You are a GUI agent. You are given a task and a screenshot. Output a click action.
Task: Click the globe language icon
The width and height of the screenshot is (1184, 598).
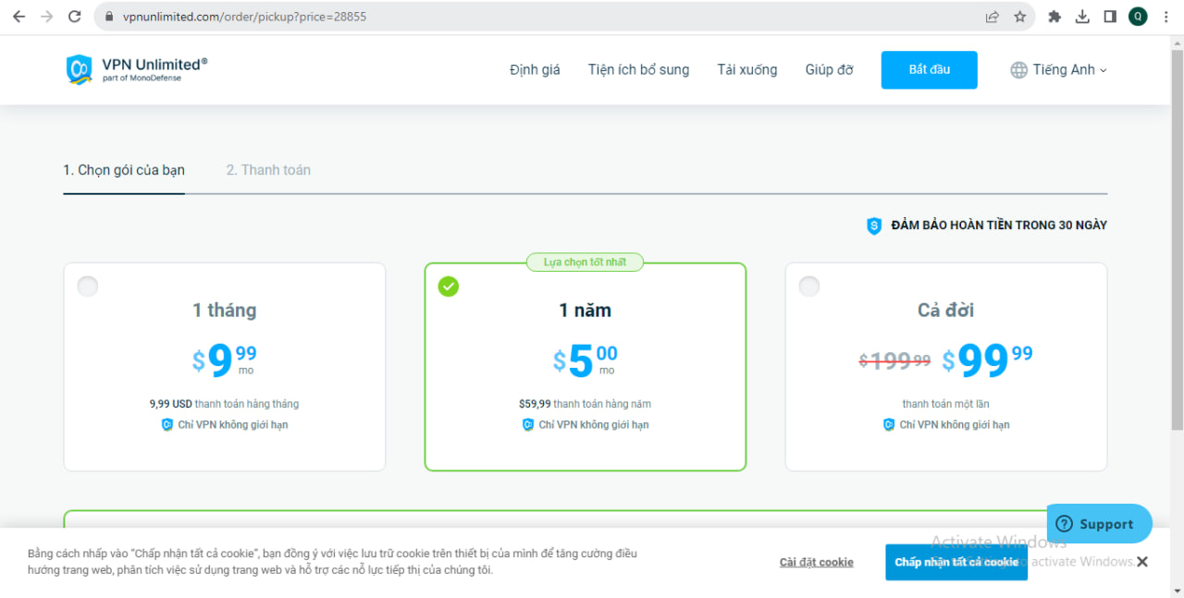tap(1018, 70)
